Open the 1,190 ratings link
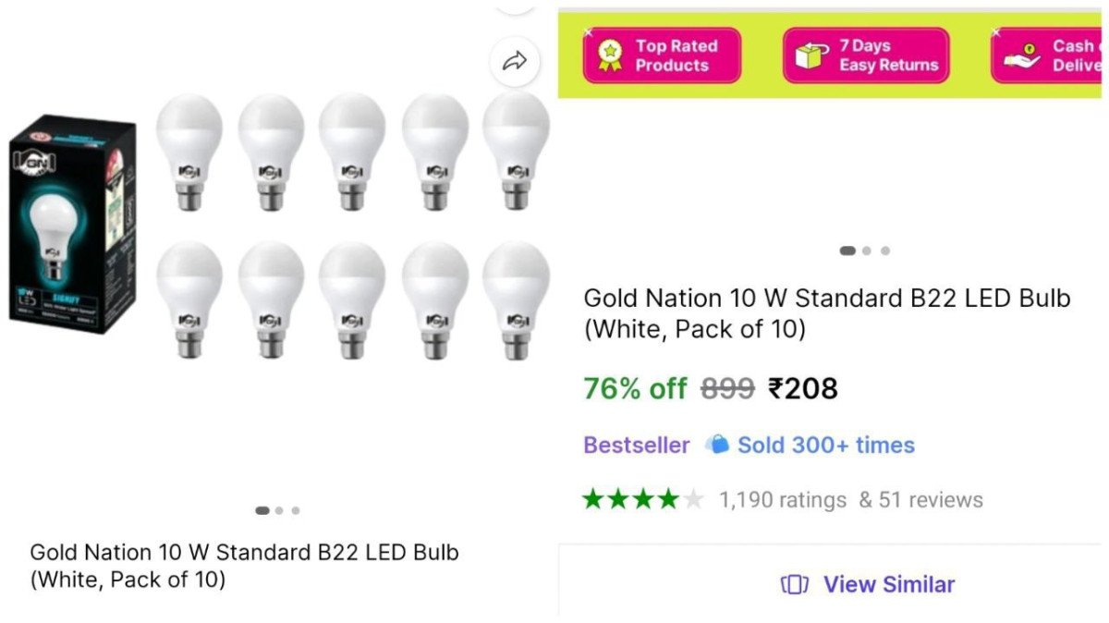The width and height of the screenshot is (1109, 623). [783, 500]
